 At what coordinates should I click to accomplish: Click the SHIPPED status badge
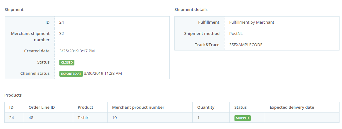click(x=242, y=118)
